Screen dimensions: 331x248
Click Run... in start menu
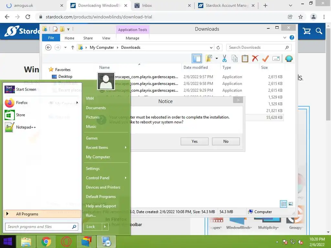point(91,215)
